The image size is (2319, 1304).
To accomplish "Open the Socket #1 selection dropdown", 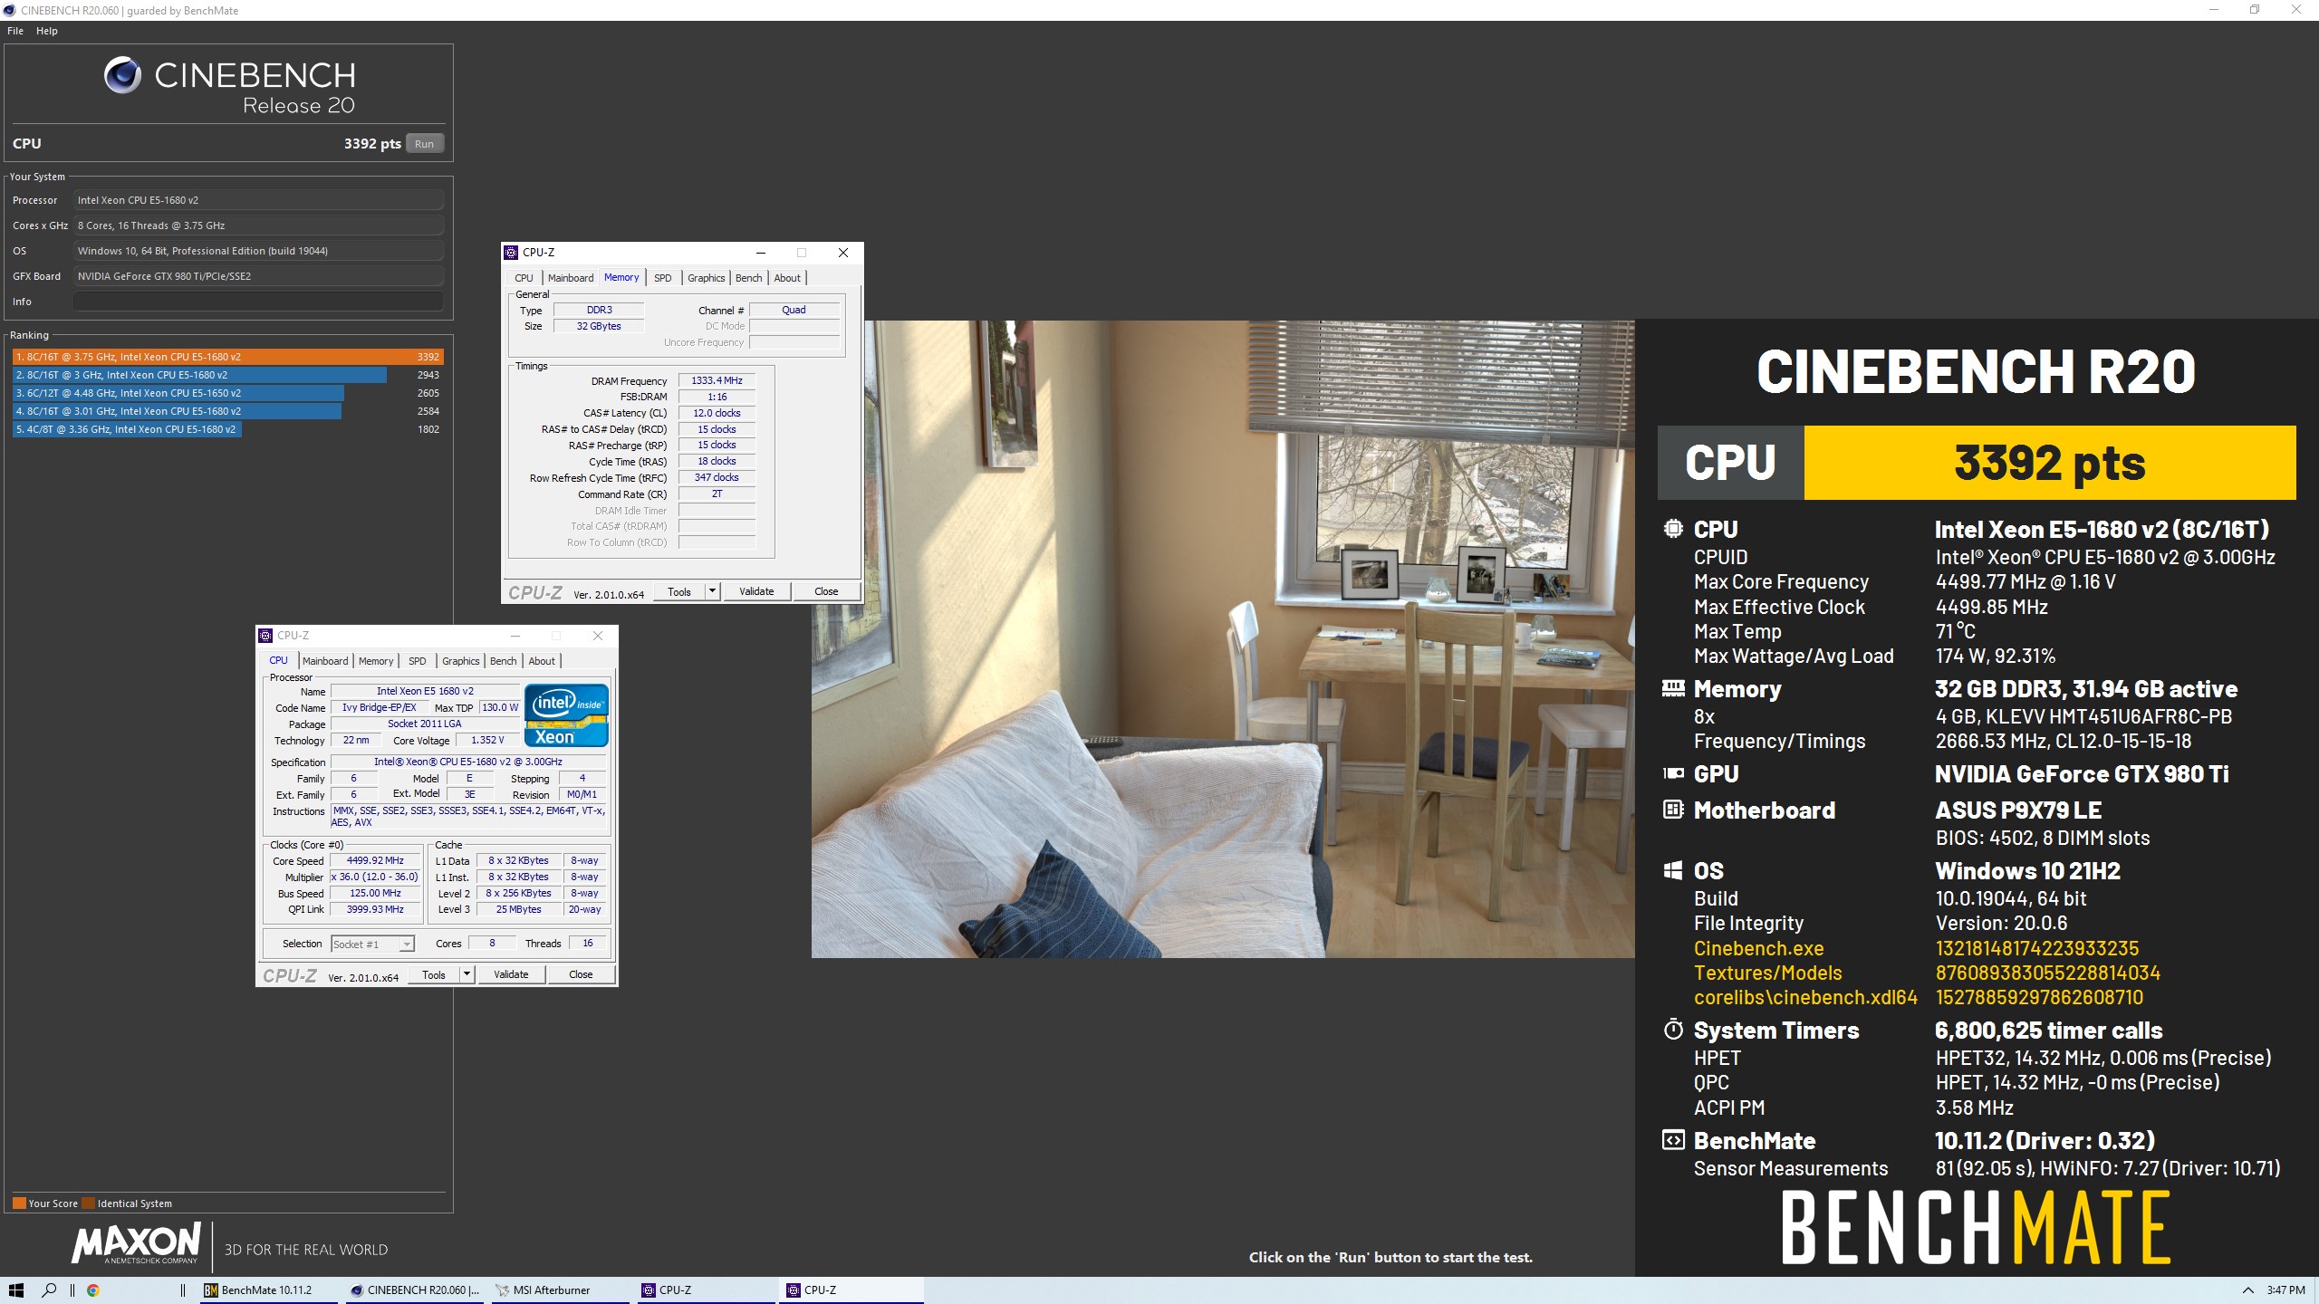I will tap(372, 944).
